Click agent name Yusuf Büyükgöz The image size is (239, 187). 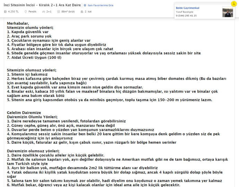(184, 12)
